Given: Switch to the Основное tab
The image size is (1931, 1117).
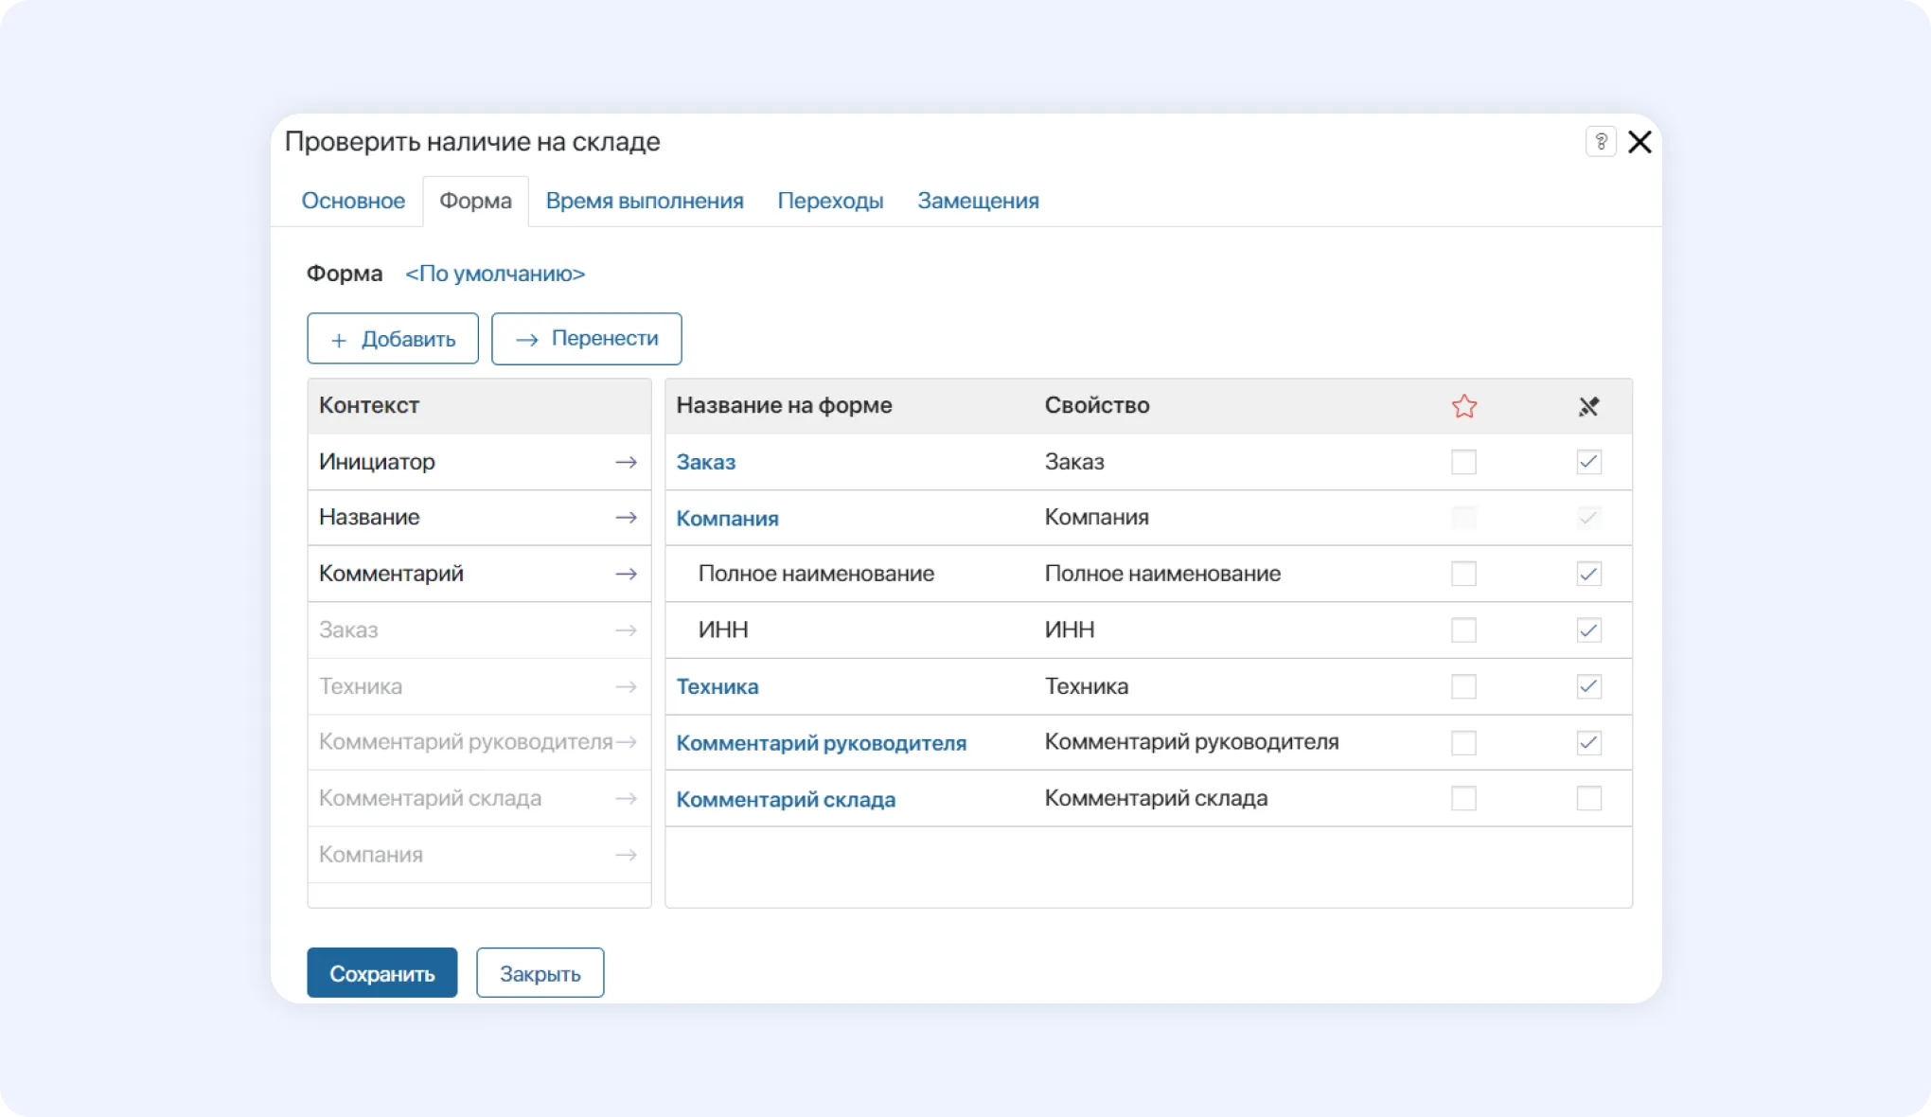Looking at the screenshot, I should pos(353,201).
